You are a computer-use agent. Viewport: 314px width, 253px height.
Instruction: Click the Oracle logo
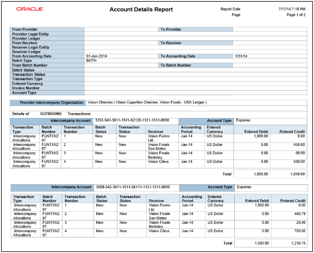[30, 9]
